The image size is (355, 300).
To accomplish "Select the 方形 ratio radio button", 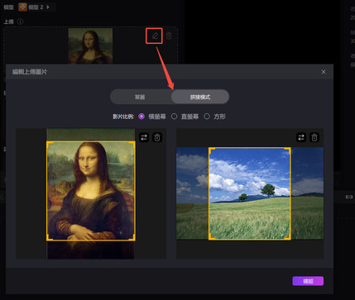I will [207, 117].
